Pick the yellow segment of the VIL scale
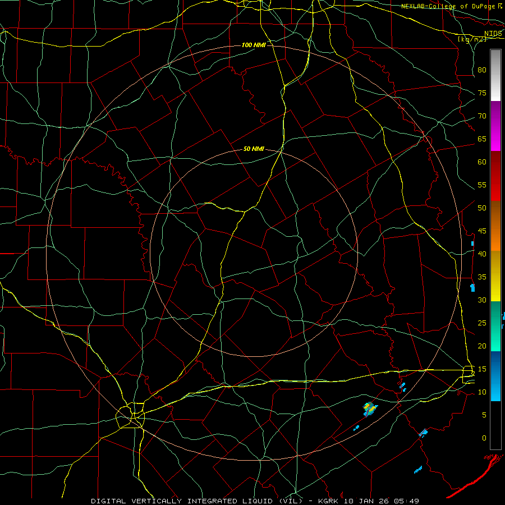This screenshot has width=505, height=505. point(495,276)
